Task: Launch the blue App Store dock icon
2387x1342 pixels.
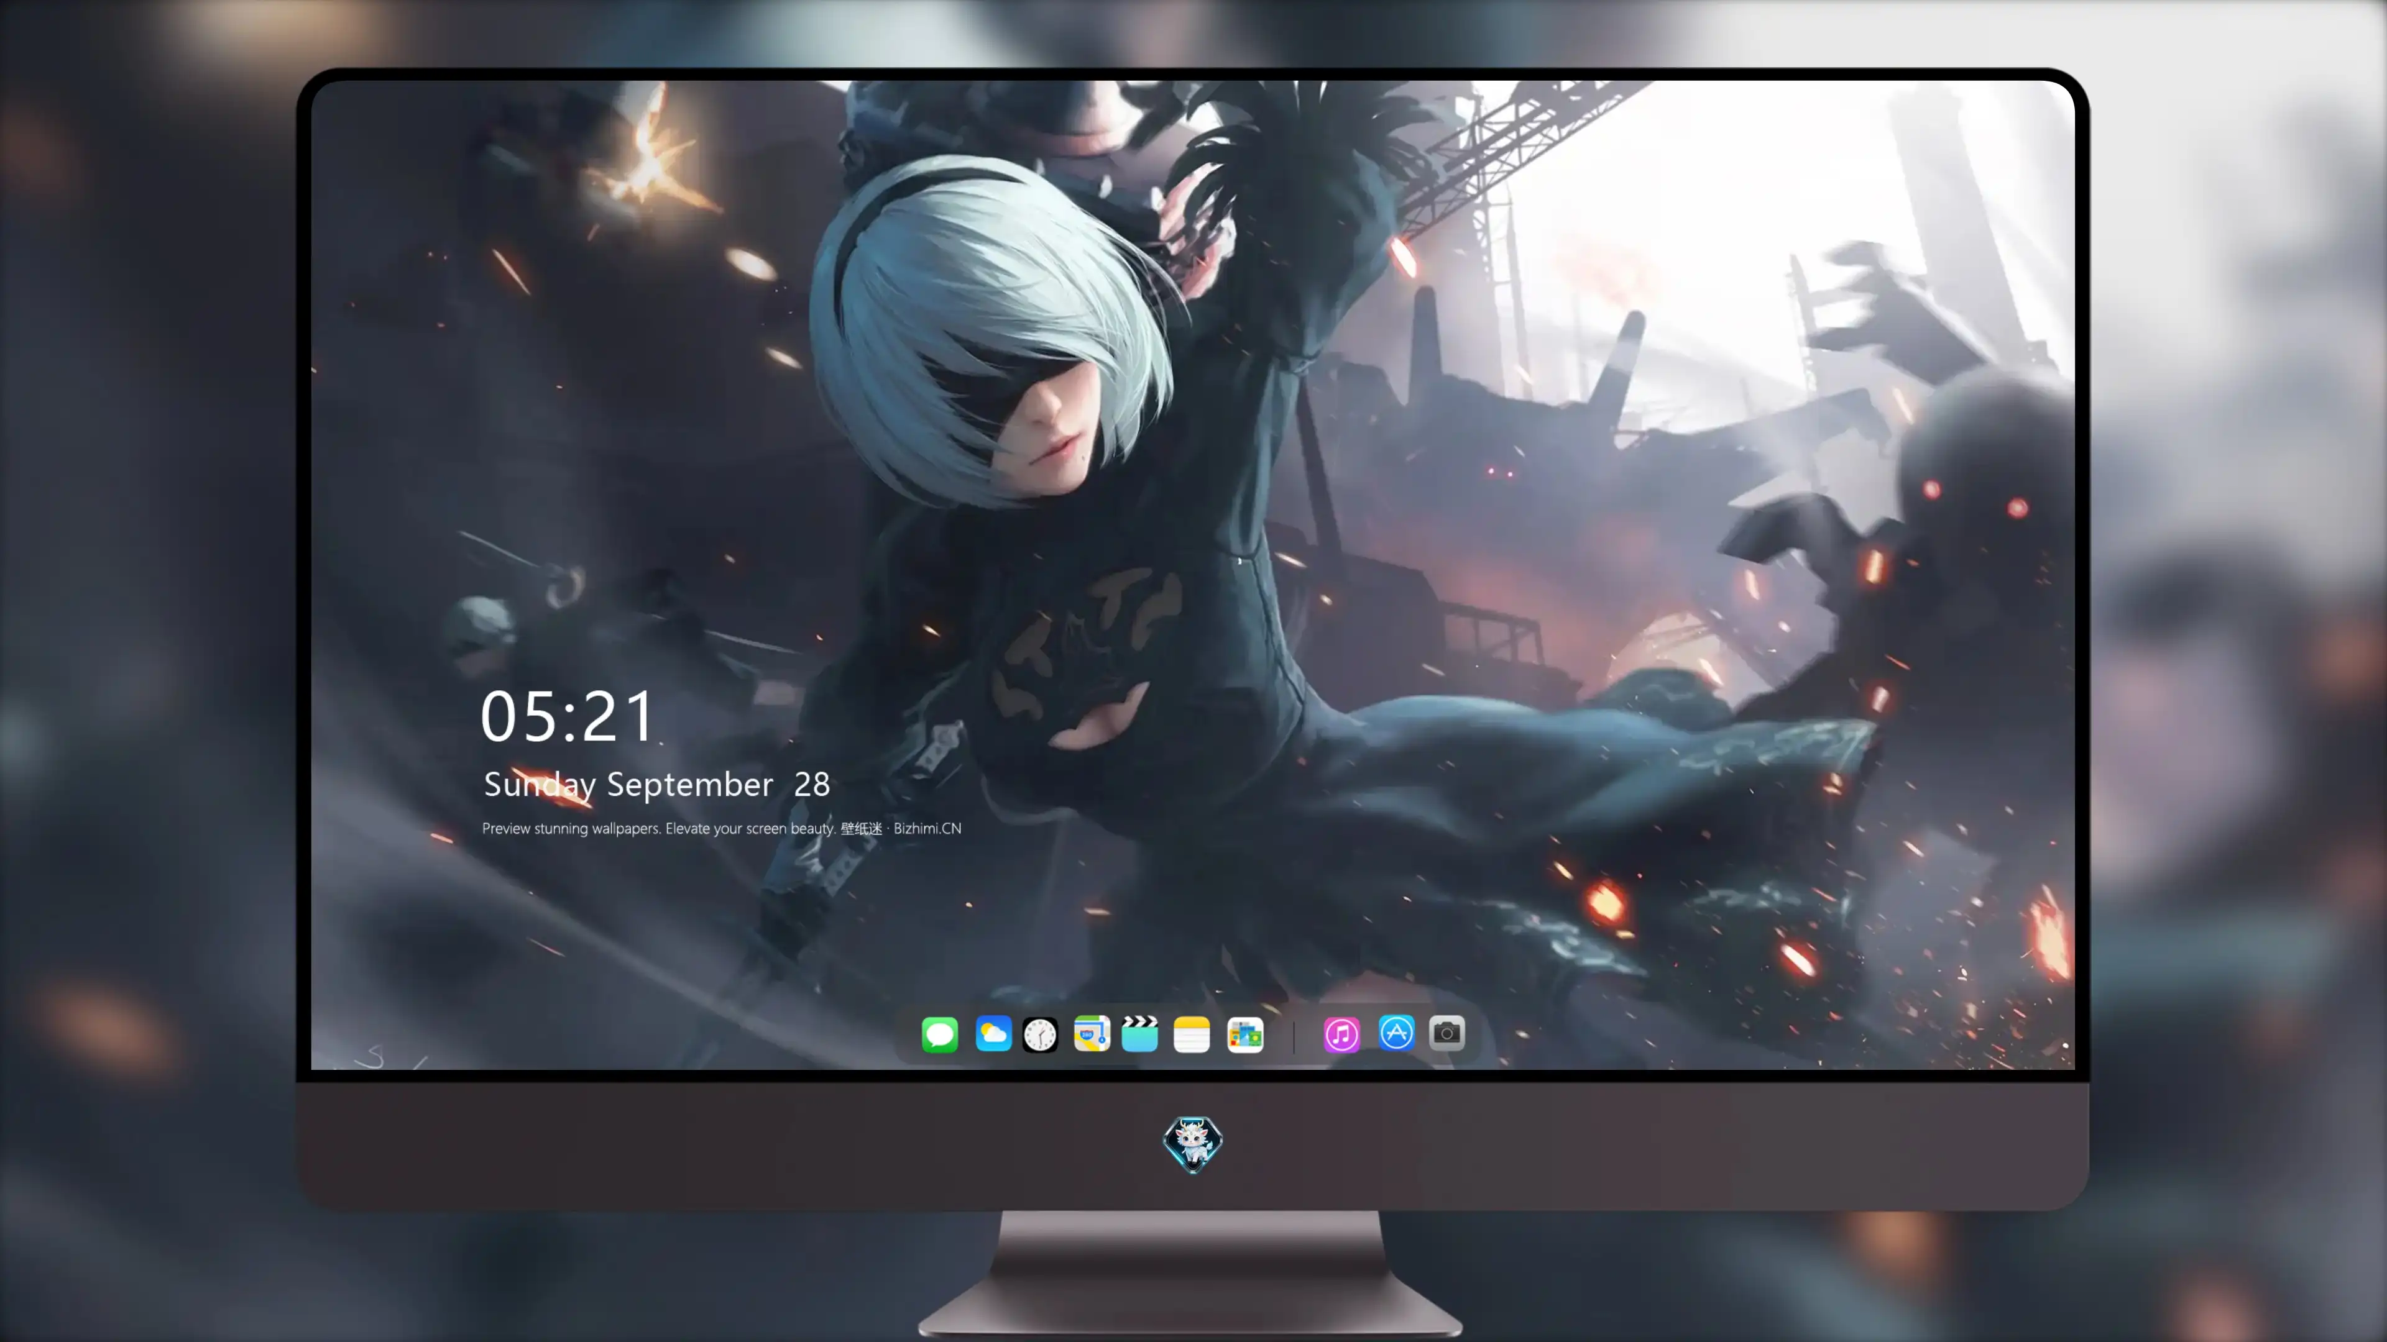Action: tap(1396, 1034)
